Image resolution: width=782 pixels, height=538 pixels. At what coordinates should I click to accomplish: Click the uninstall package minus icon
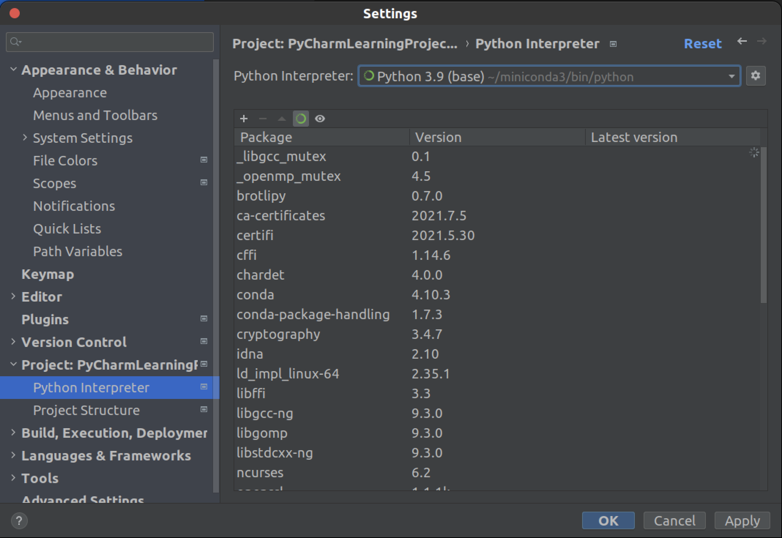(262, 119)
